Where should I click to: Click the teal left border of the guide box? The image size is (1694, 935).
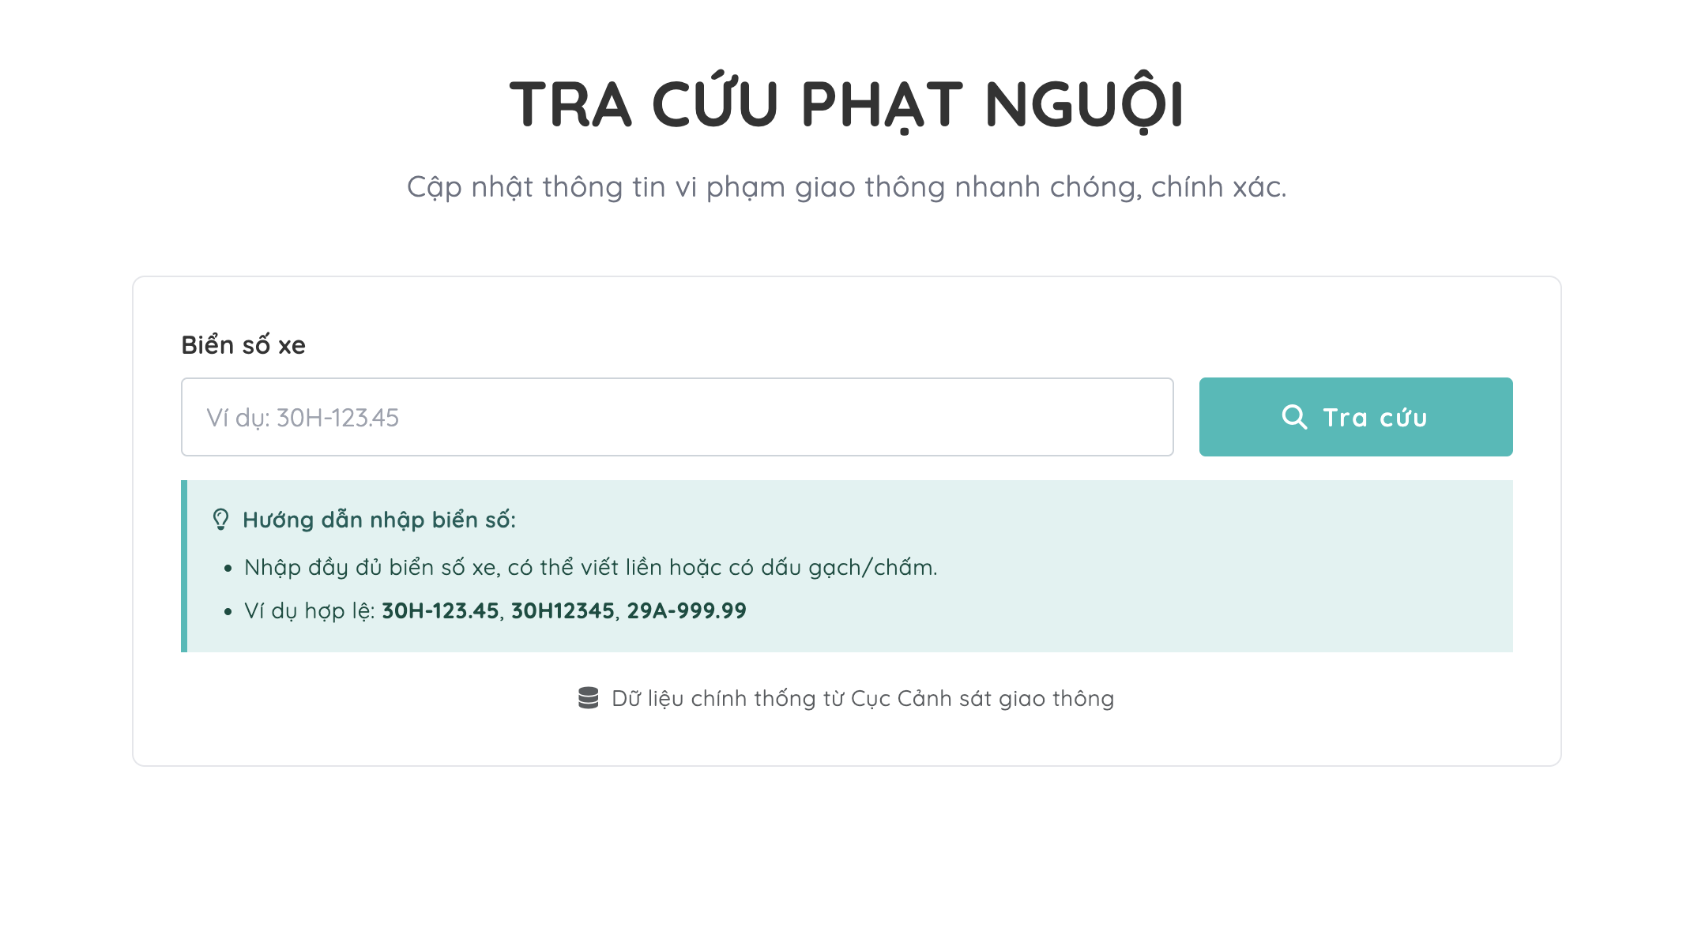[x=184, y=566]
